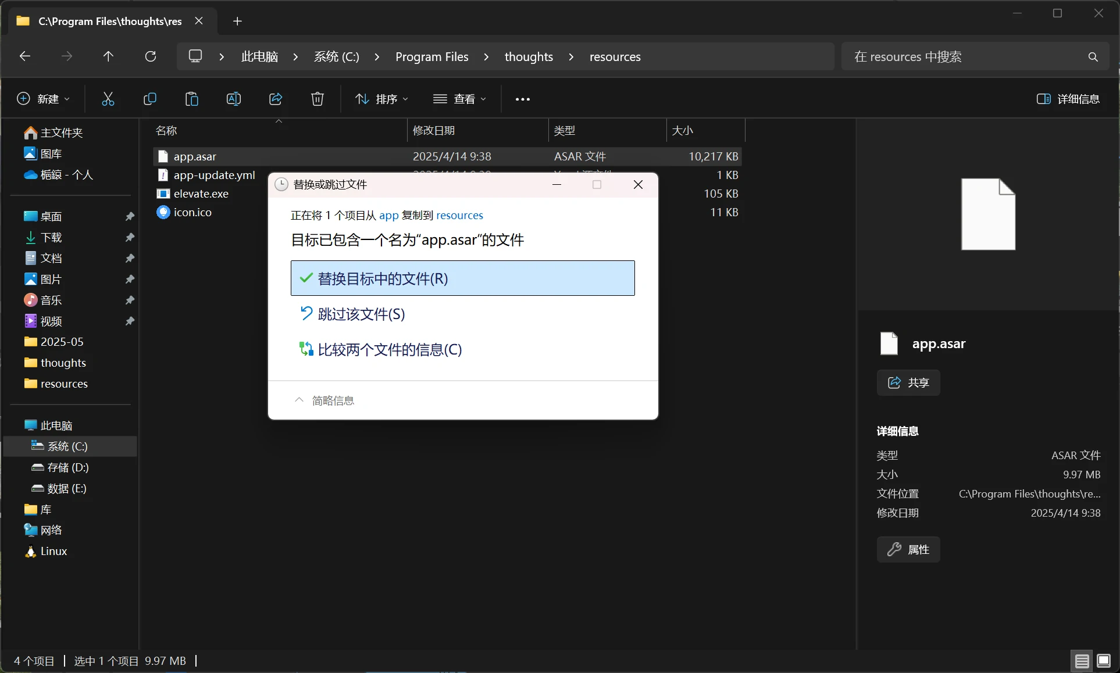Screen dimensions: 1120x673
Task: Select 存储 (D:) drive in sidebar
Action: [67, 467]
